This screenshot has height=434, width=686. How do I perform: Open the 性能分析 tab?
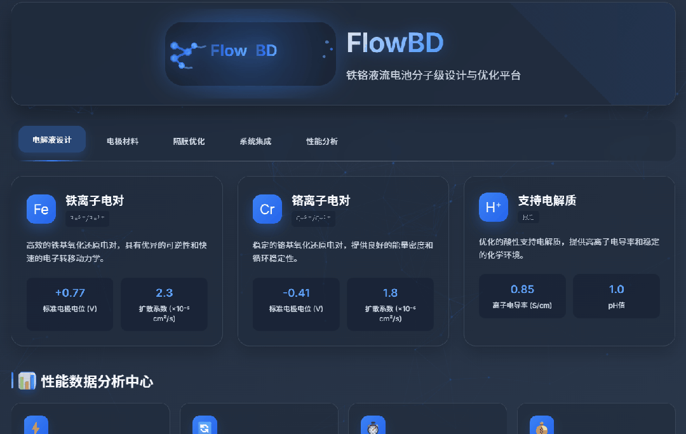(x=322, y=141)
